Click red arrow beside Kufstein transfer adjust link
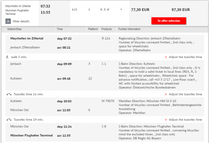 [166, 94]
